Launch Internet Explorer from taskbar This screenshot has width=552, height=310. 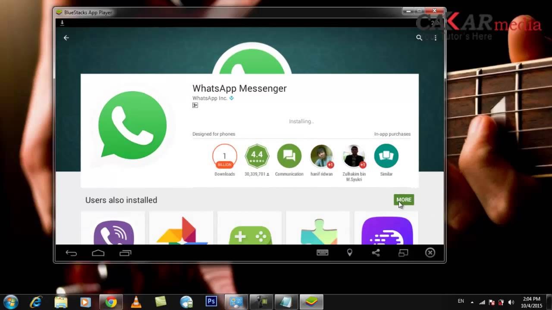tap(36, 302)
